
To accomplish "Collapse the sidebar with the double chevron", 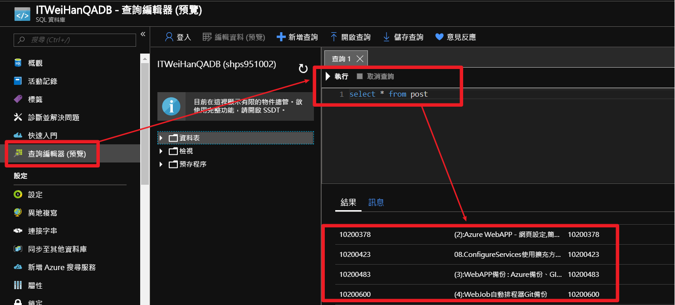I will 142,34.
